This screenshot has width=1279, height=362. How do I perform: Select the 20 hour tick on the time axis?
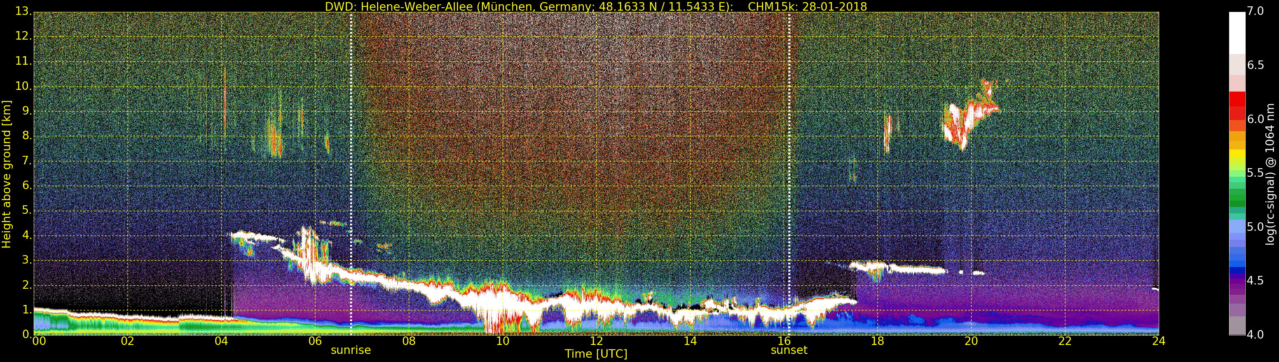[x=971, y=341]
